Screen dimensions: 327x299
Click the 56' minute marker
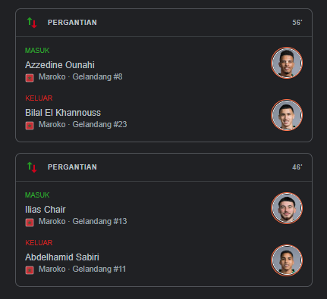click(297, 23)
